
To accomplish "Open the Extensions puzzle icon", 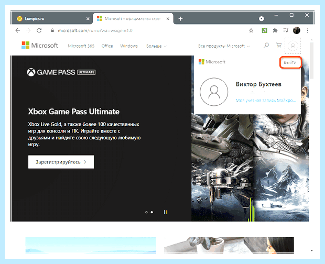I will coord(275,30).
